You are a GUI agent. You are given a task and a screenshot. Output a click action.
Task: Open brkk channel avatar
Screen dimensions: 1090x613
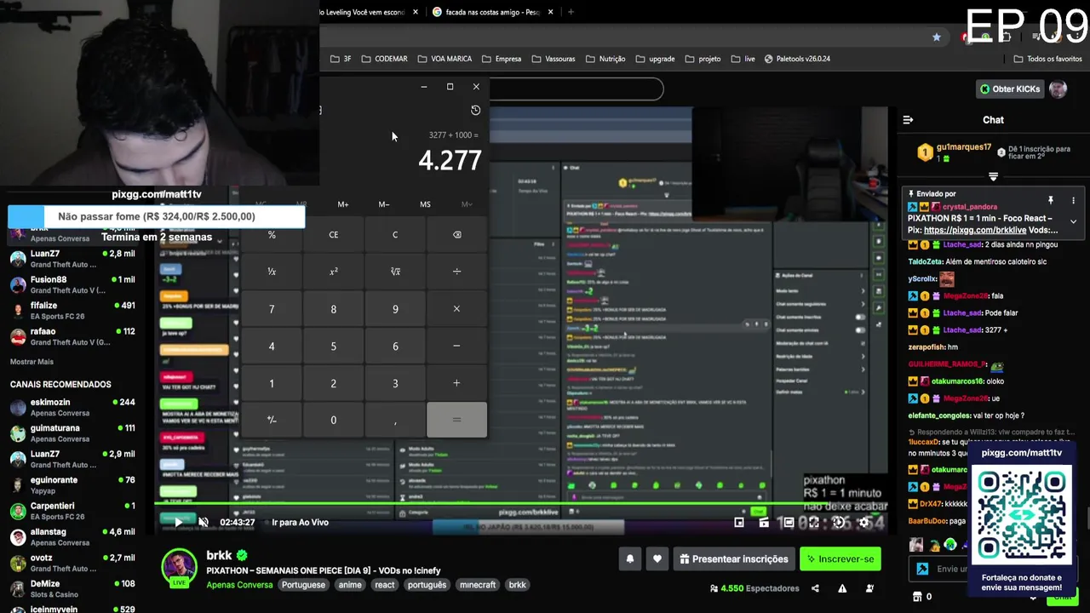tap(180, 566)
